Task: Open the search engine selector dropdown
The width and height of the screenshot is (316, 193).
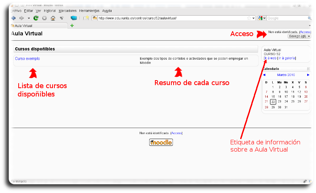Action: tap(262, 18)
